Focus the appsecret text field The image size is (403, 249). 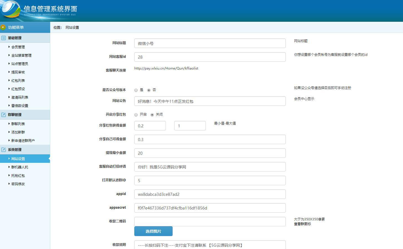point(210,208)
